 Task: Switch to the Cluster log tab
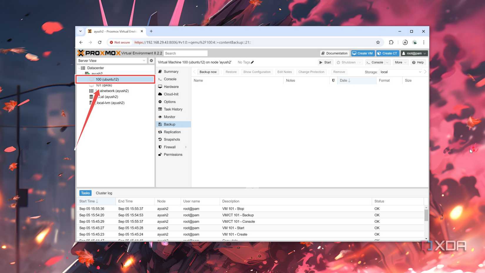click(104, 193)
